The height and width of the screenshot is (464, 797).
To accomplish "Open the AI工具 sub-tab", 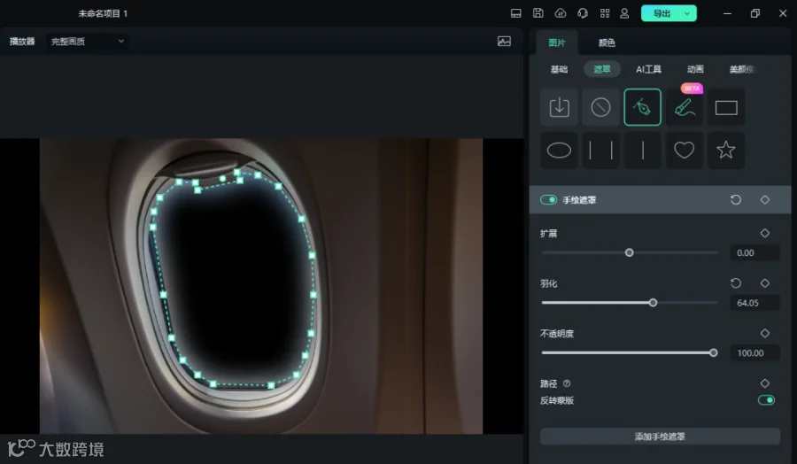I will [x=648, y=69].
